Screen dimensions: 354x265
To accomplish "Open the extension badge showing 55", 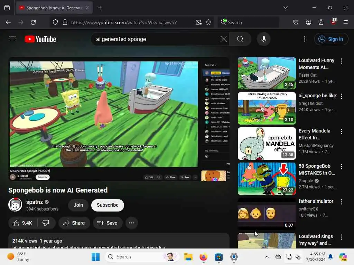I will [334, 22].
